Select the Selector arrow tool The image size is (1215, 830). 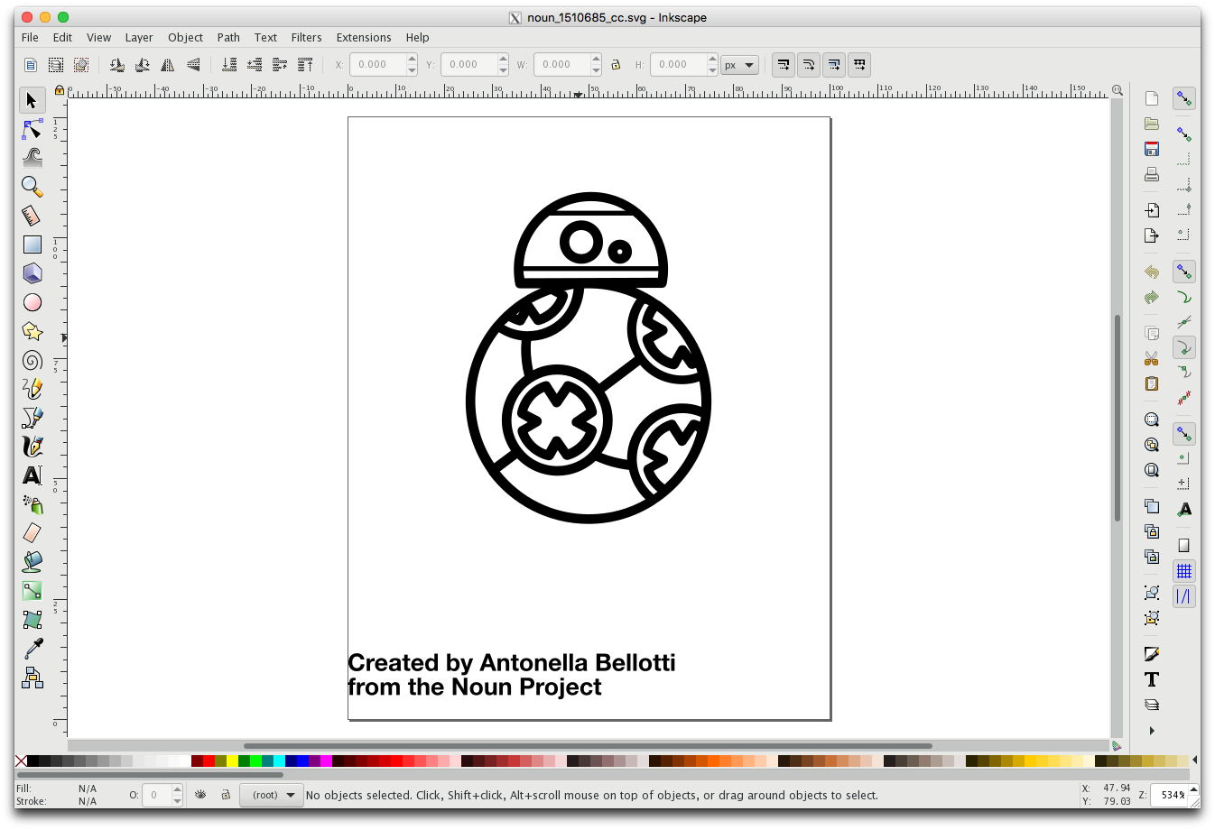(x=32, y=100)
